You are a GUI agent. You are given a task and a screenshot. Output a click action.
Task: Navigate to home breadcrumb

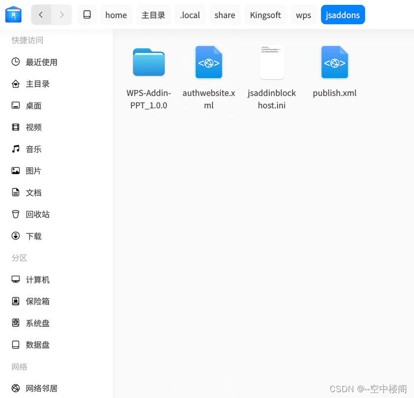point(116,15)
